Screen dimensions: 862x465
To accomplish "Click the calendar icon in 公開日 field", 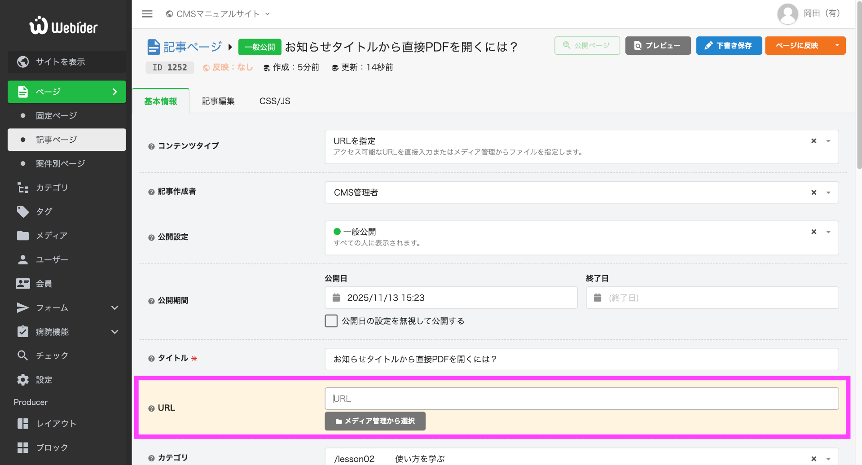I will pos(336,298).
